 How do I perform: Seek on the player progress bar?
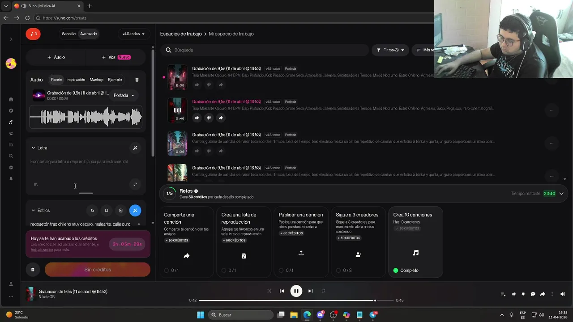296,301
